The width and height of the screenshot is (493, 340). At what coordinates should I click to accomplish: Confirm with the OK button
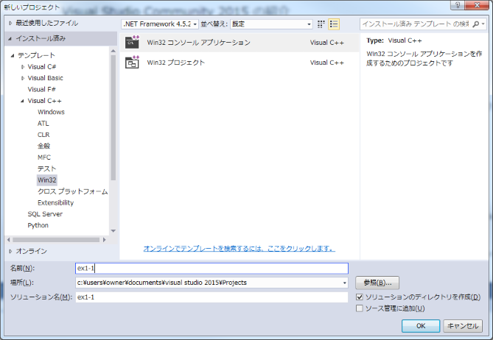[421, 326]
